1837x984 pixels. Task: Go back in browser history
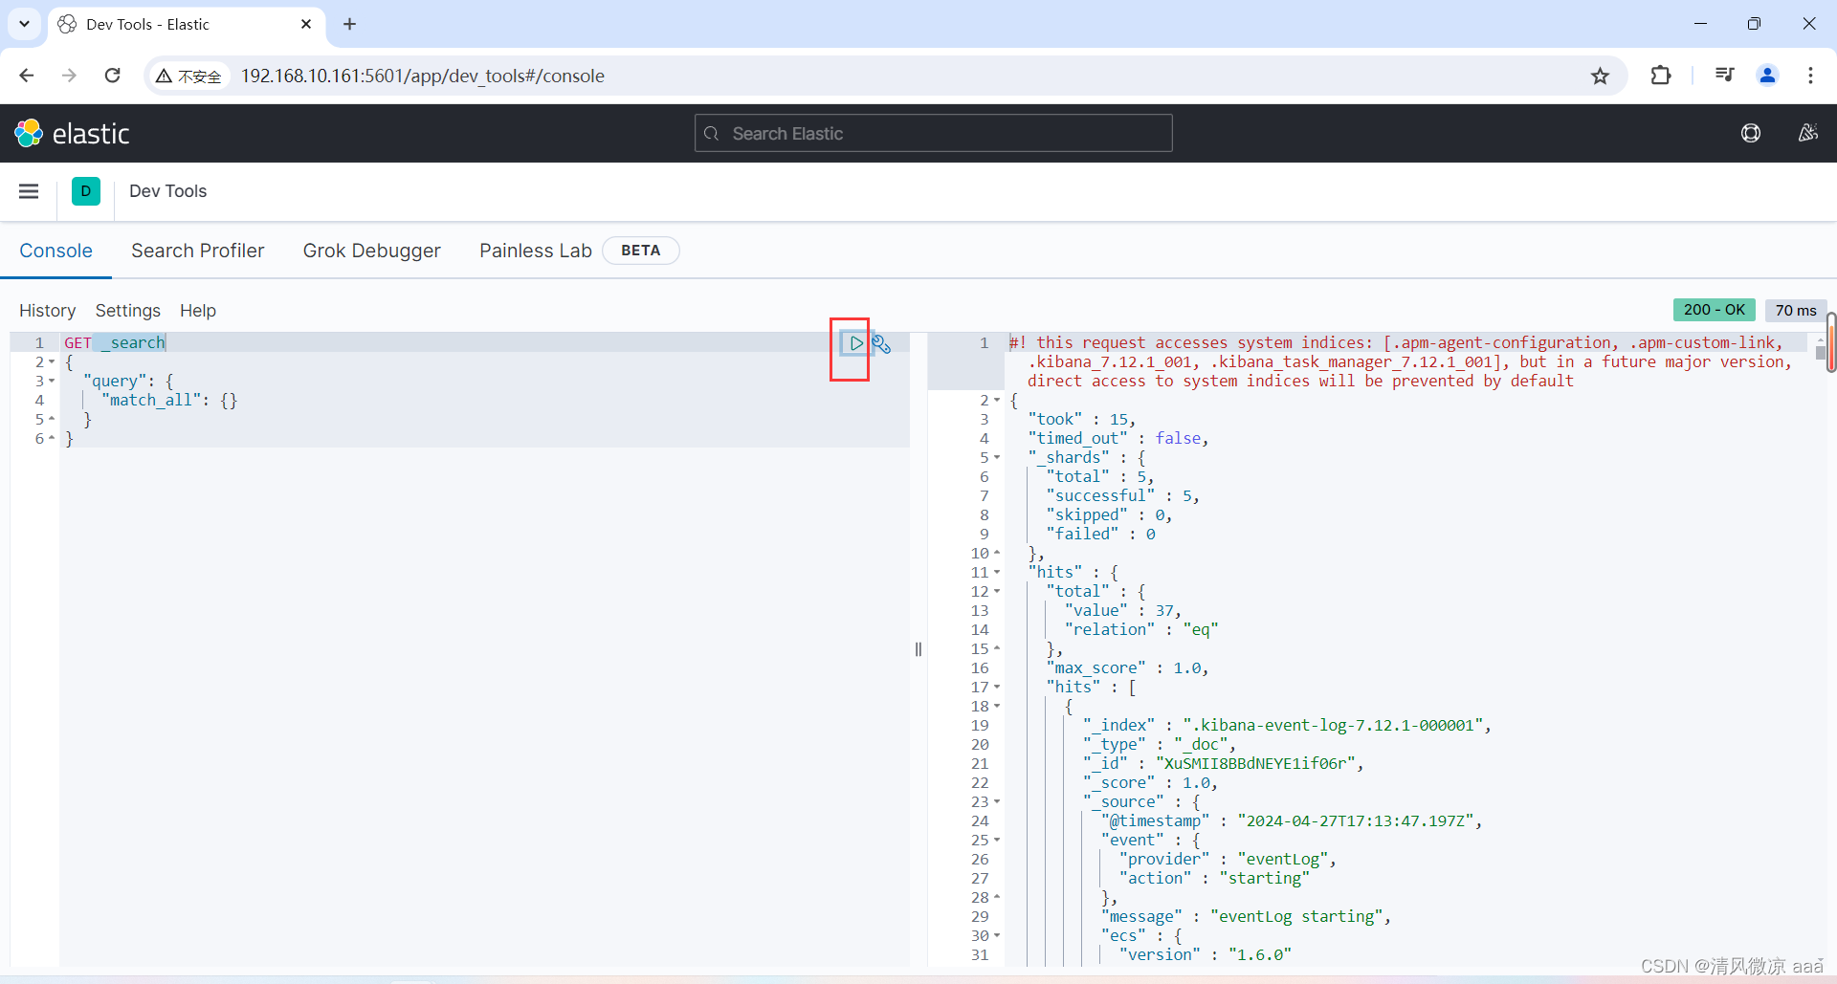point(27,76)
